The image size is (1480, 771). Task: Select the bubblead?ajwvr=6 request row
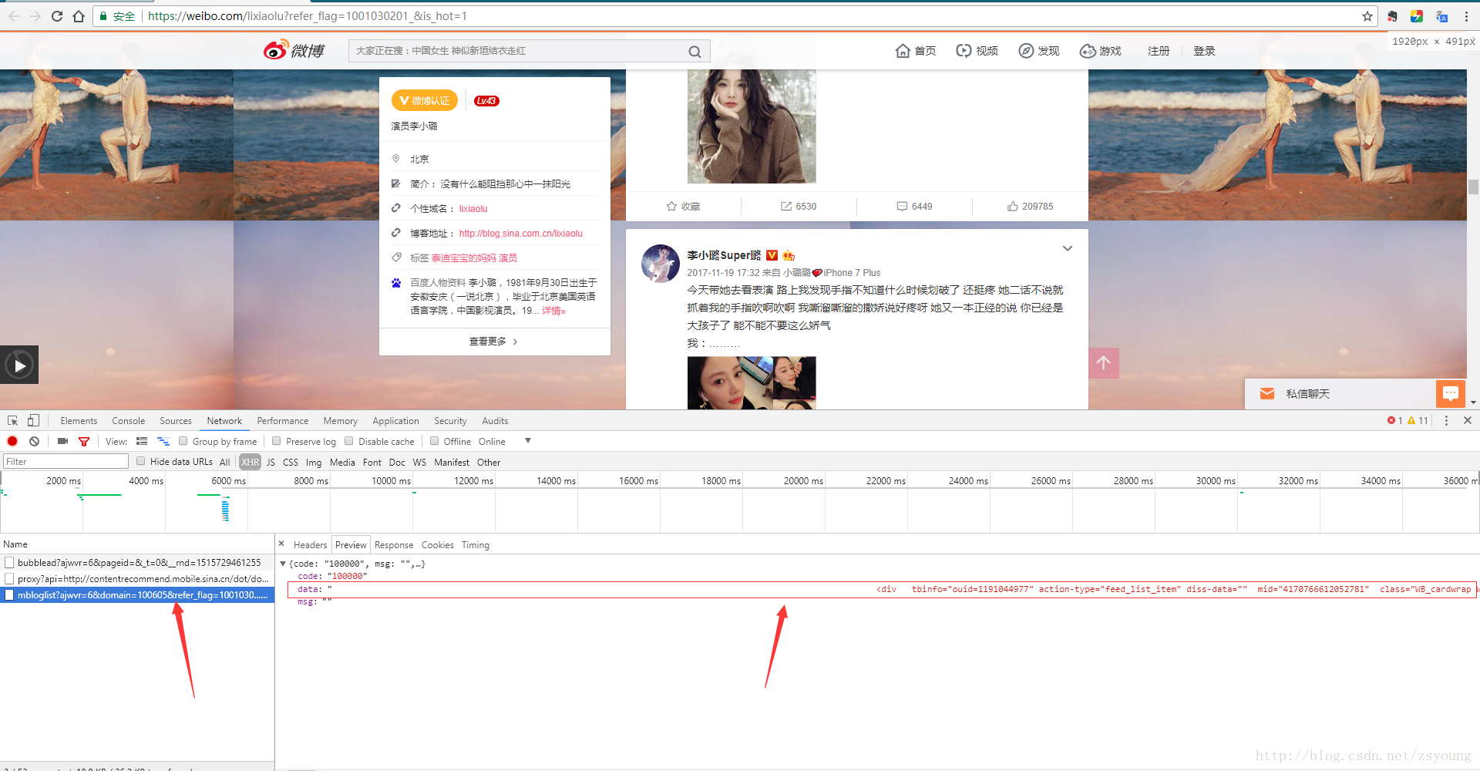(137, 563)
